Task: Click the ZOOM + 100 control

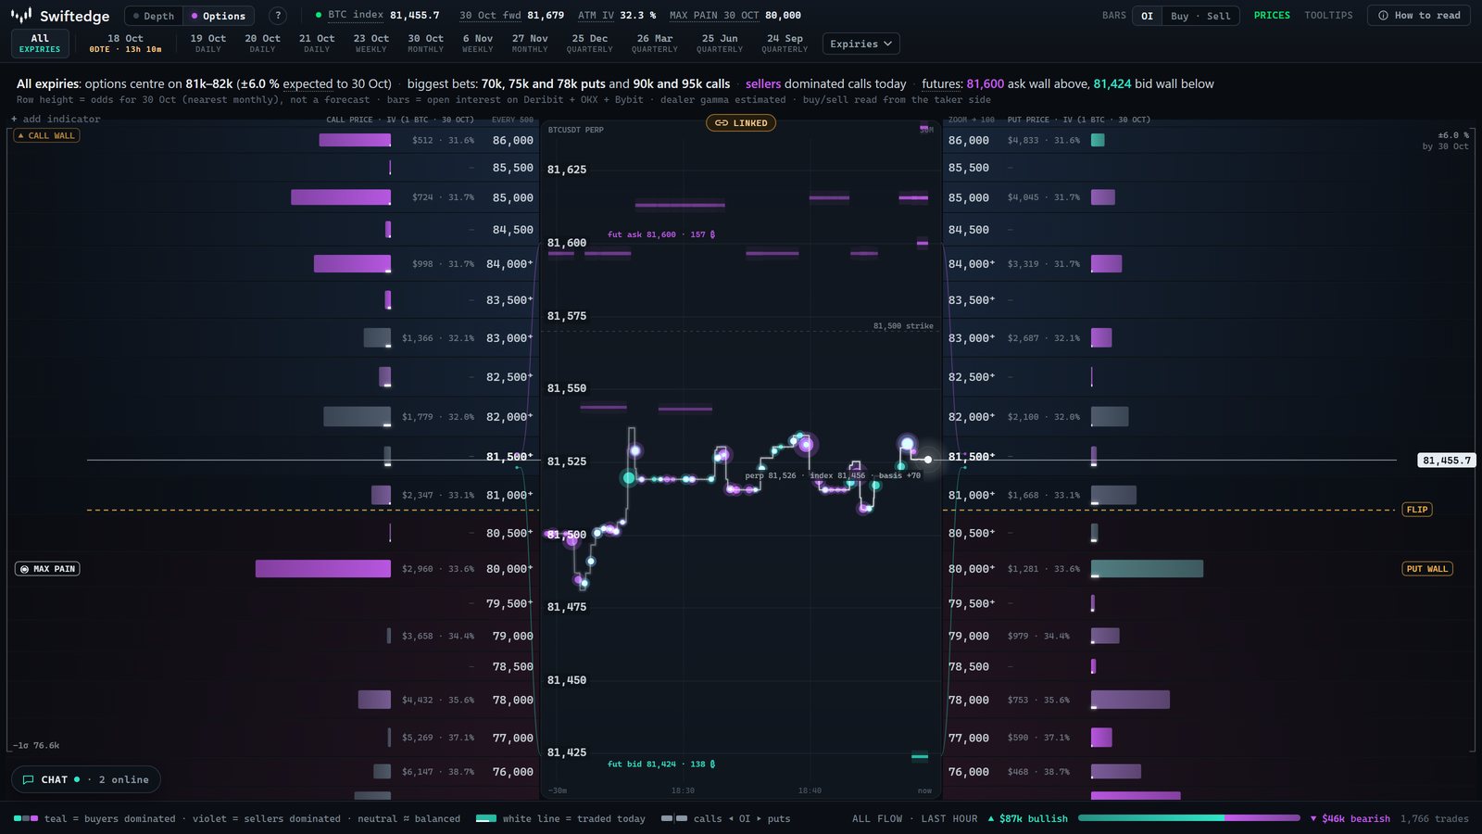Action: click(971, 120)
